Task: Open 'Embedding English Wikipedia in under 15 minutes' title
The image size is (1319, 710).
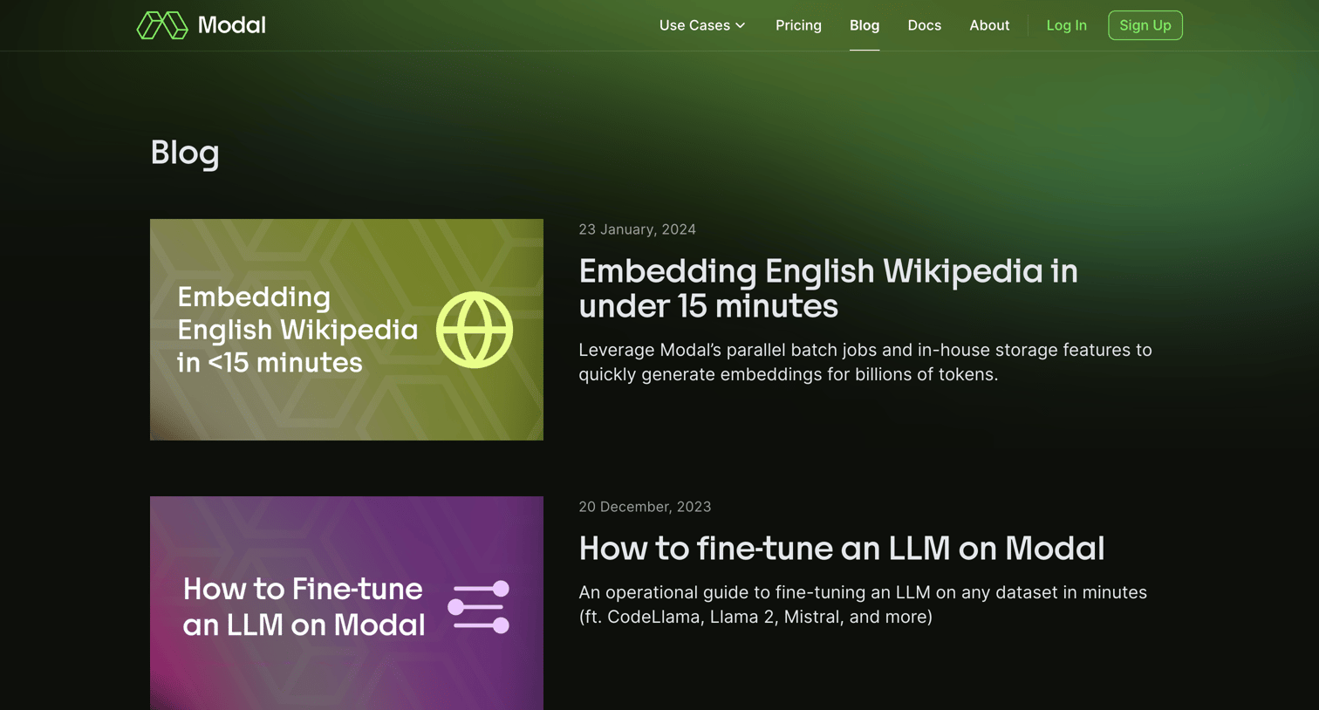Action: pyautogui.click(x=828, y=288)
